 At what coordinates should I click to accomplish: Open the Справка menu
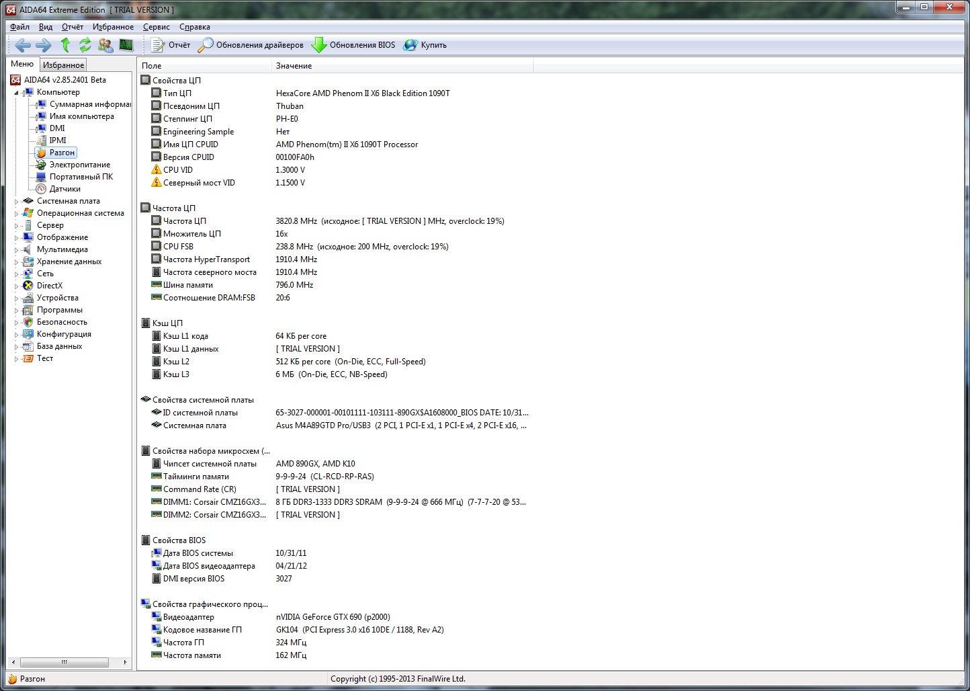195,27
